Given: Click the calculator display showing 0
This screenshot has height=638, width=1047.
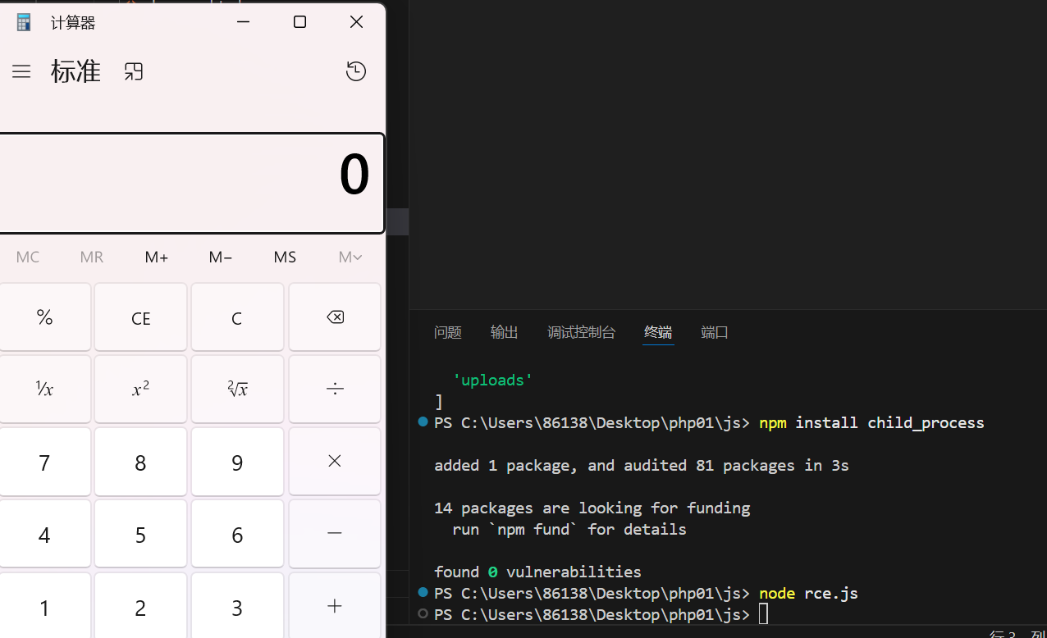Looking at the screenshot, I should click(191, 184).
